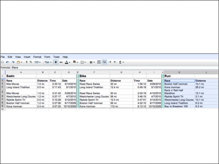This screenshot has height=164, width=219.
Task: Select column L header
Action: tap(206, 72)
